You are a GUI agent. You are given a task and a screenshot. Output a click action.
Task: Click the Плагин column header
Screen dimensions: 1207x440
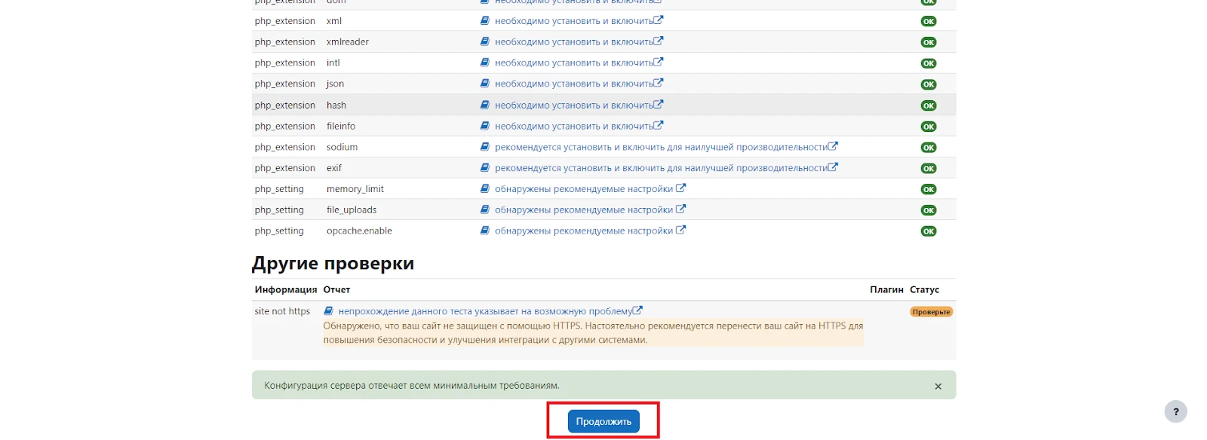click(886, 289)
